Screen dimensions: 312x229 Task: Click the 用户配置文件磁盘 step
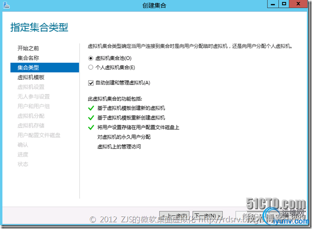click(x=39, y=135)
